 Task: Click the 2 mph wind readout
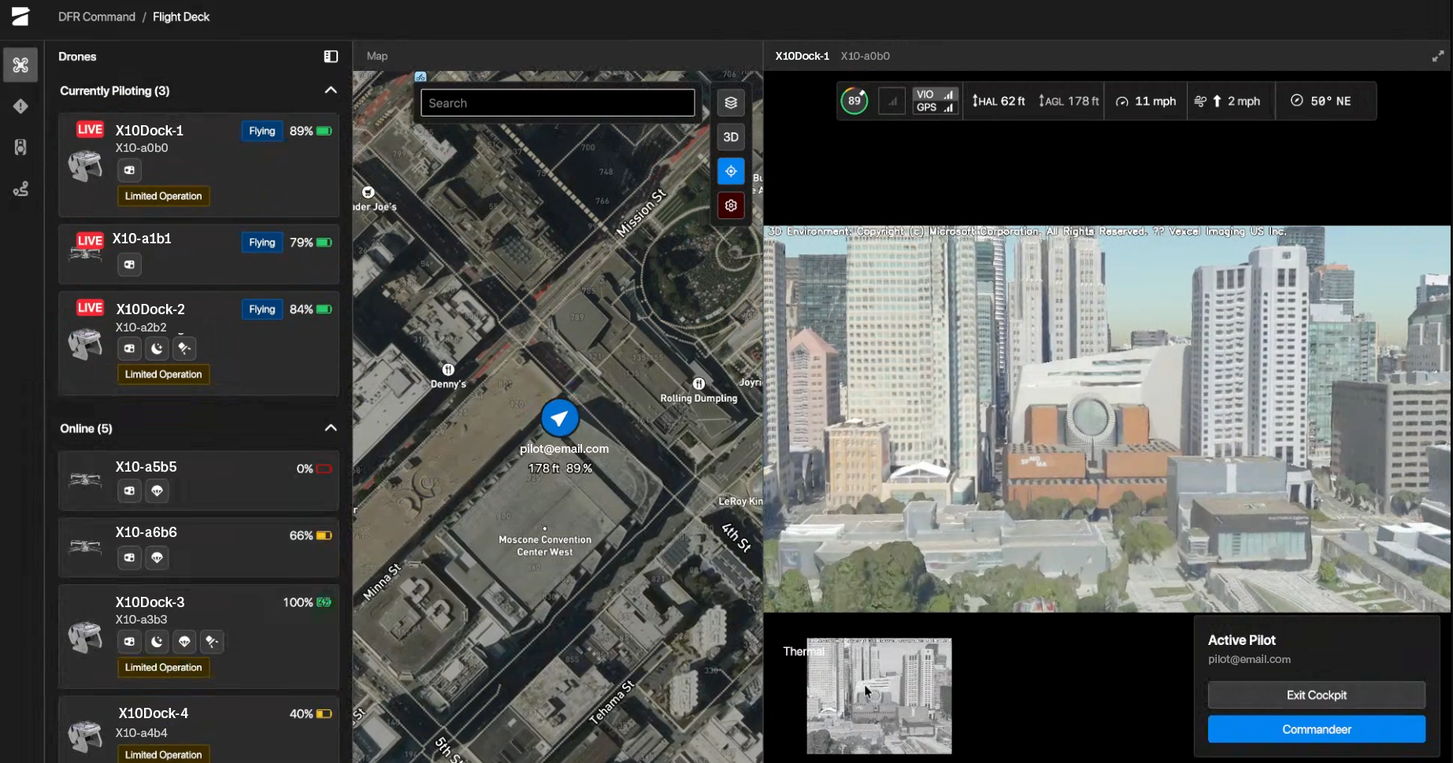coord(1228,101)
